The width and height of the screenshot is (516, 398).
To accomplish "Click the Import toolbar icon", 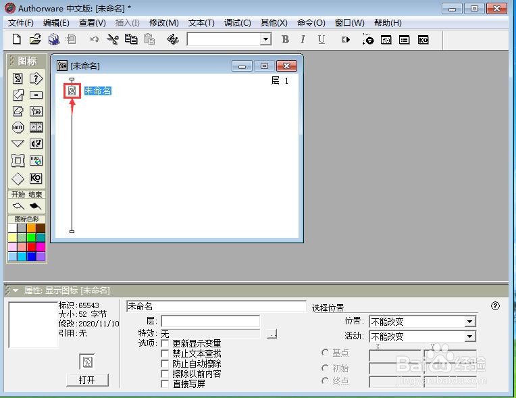I will 71,39.
